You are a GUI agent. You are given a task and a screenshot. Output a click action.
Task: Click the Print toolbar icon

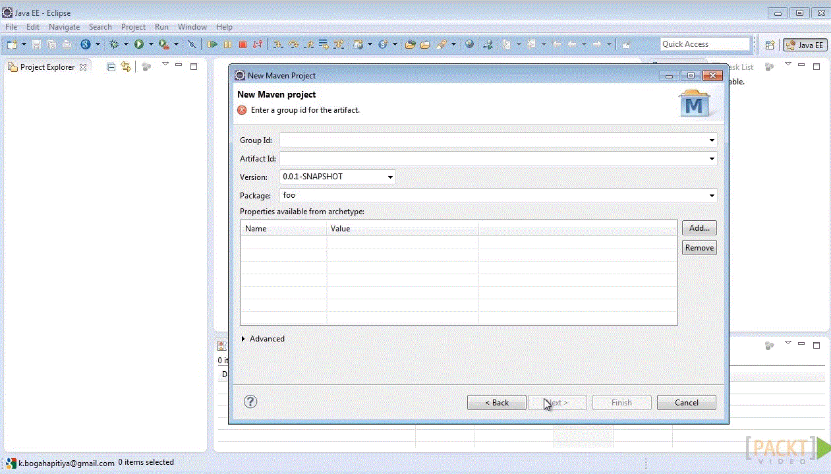(67, 44)
